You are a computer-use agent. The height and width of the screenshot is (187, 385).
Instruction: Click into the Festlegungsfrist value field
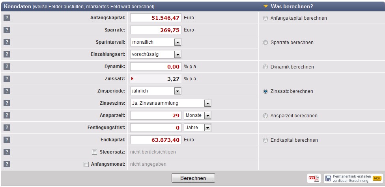pos(156,128)
